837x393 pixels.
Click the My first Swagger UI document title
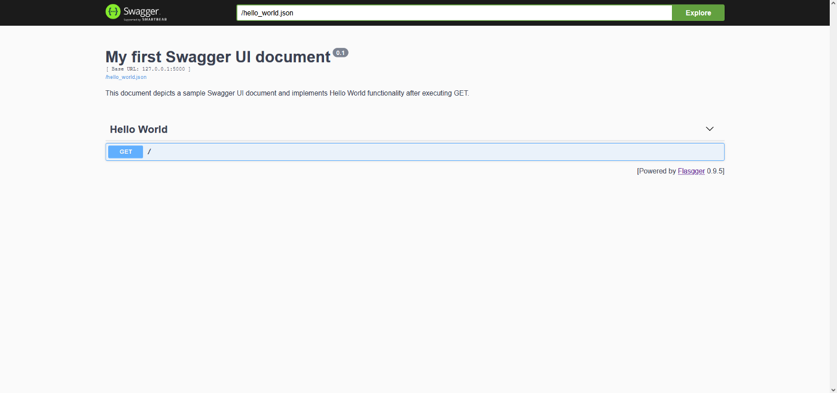(x=218, y=57)
